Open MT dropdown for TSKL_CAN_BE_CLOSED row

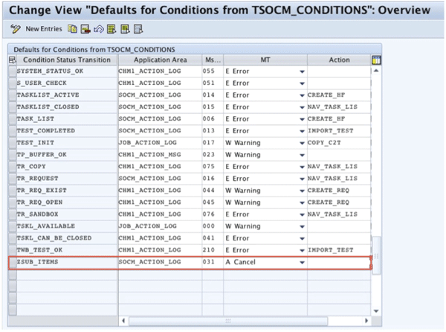point(302,239)
